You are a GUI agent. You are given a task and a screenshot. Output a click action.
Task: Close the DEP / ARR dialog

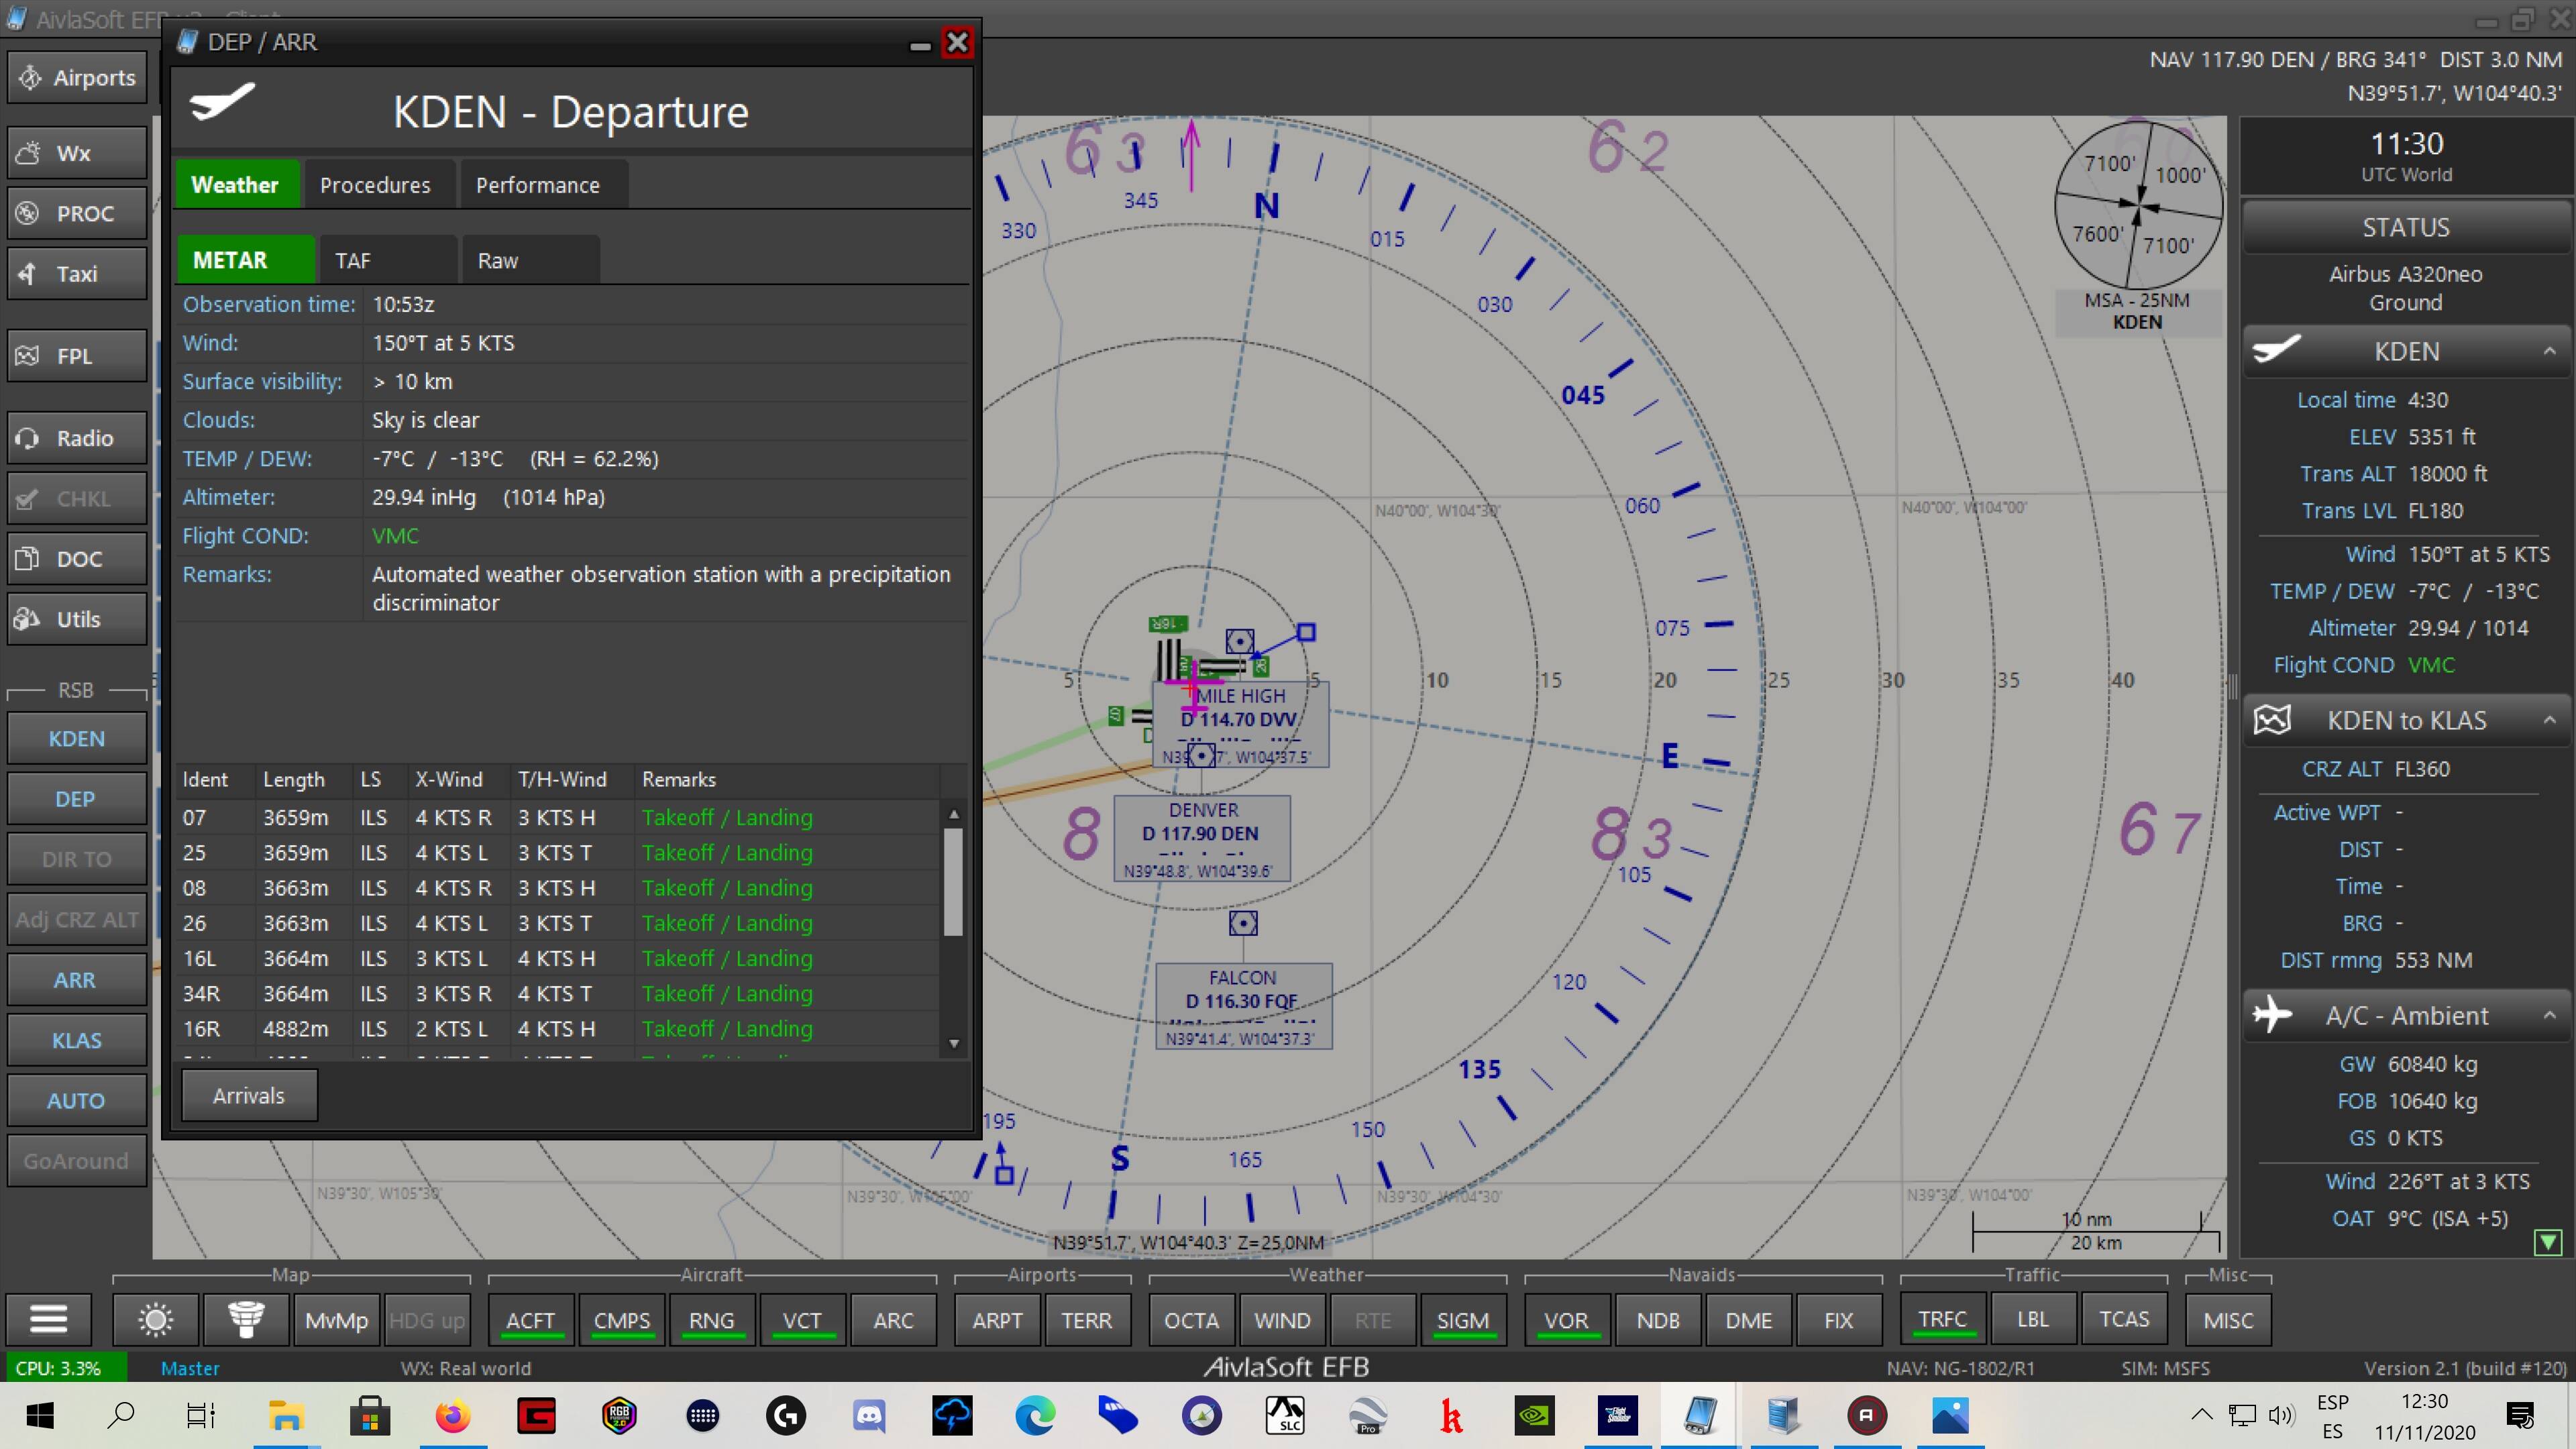click(x=957, y=42)
